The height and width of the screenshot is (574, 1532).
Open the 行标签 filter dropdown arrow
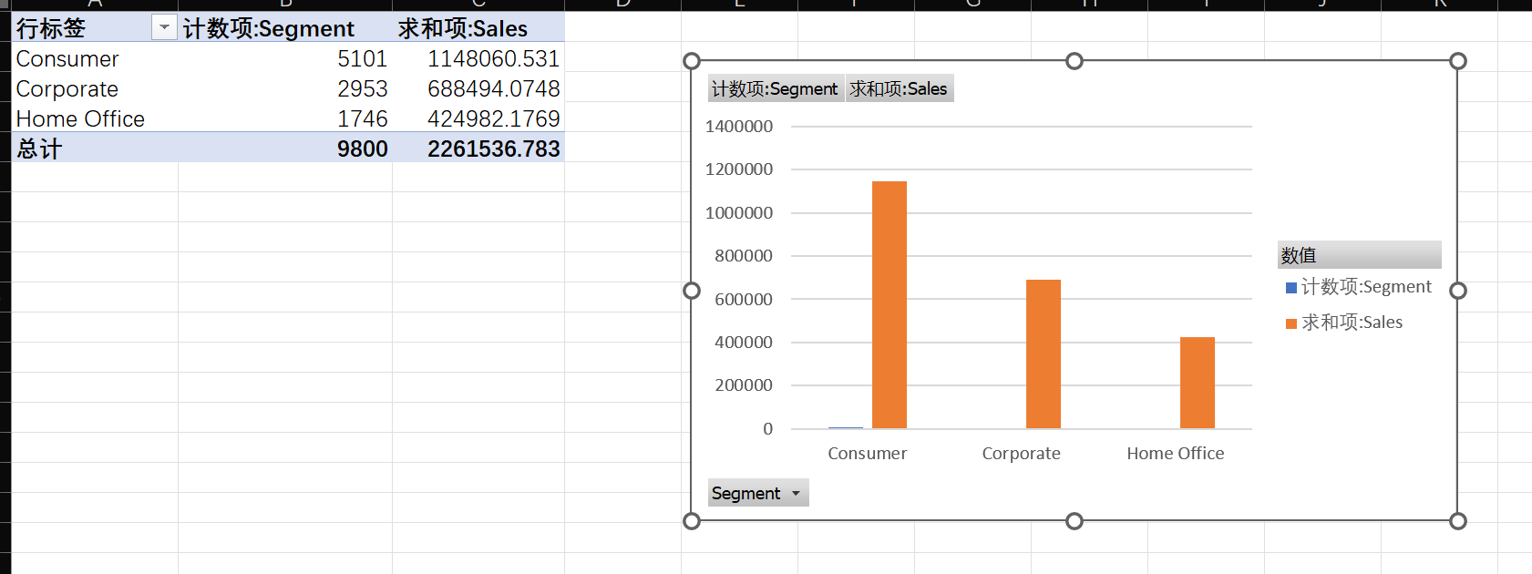click(x=164, y=28)
